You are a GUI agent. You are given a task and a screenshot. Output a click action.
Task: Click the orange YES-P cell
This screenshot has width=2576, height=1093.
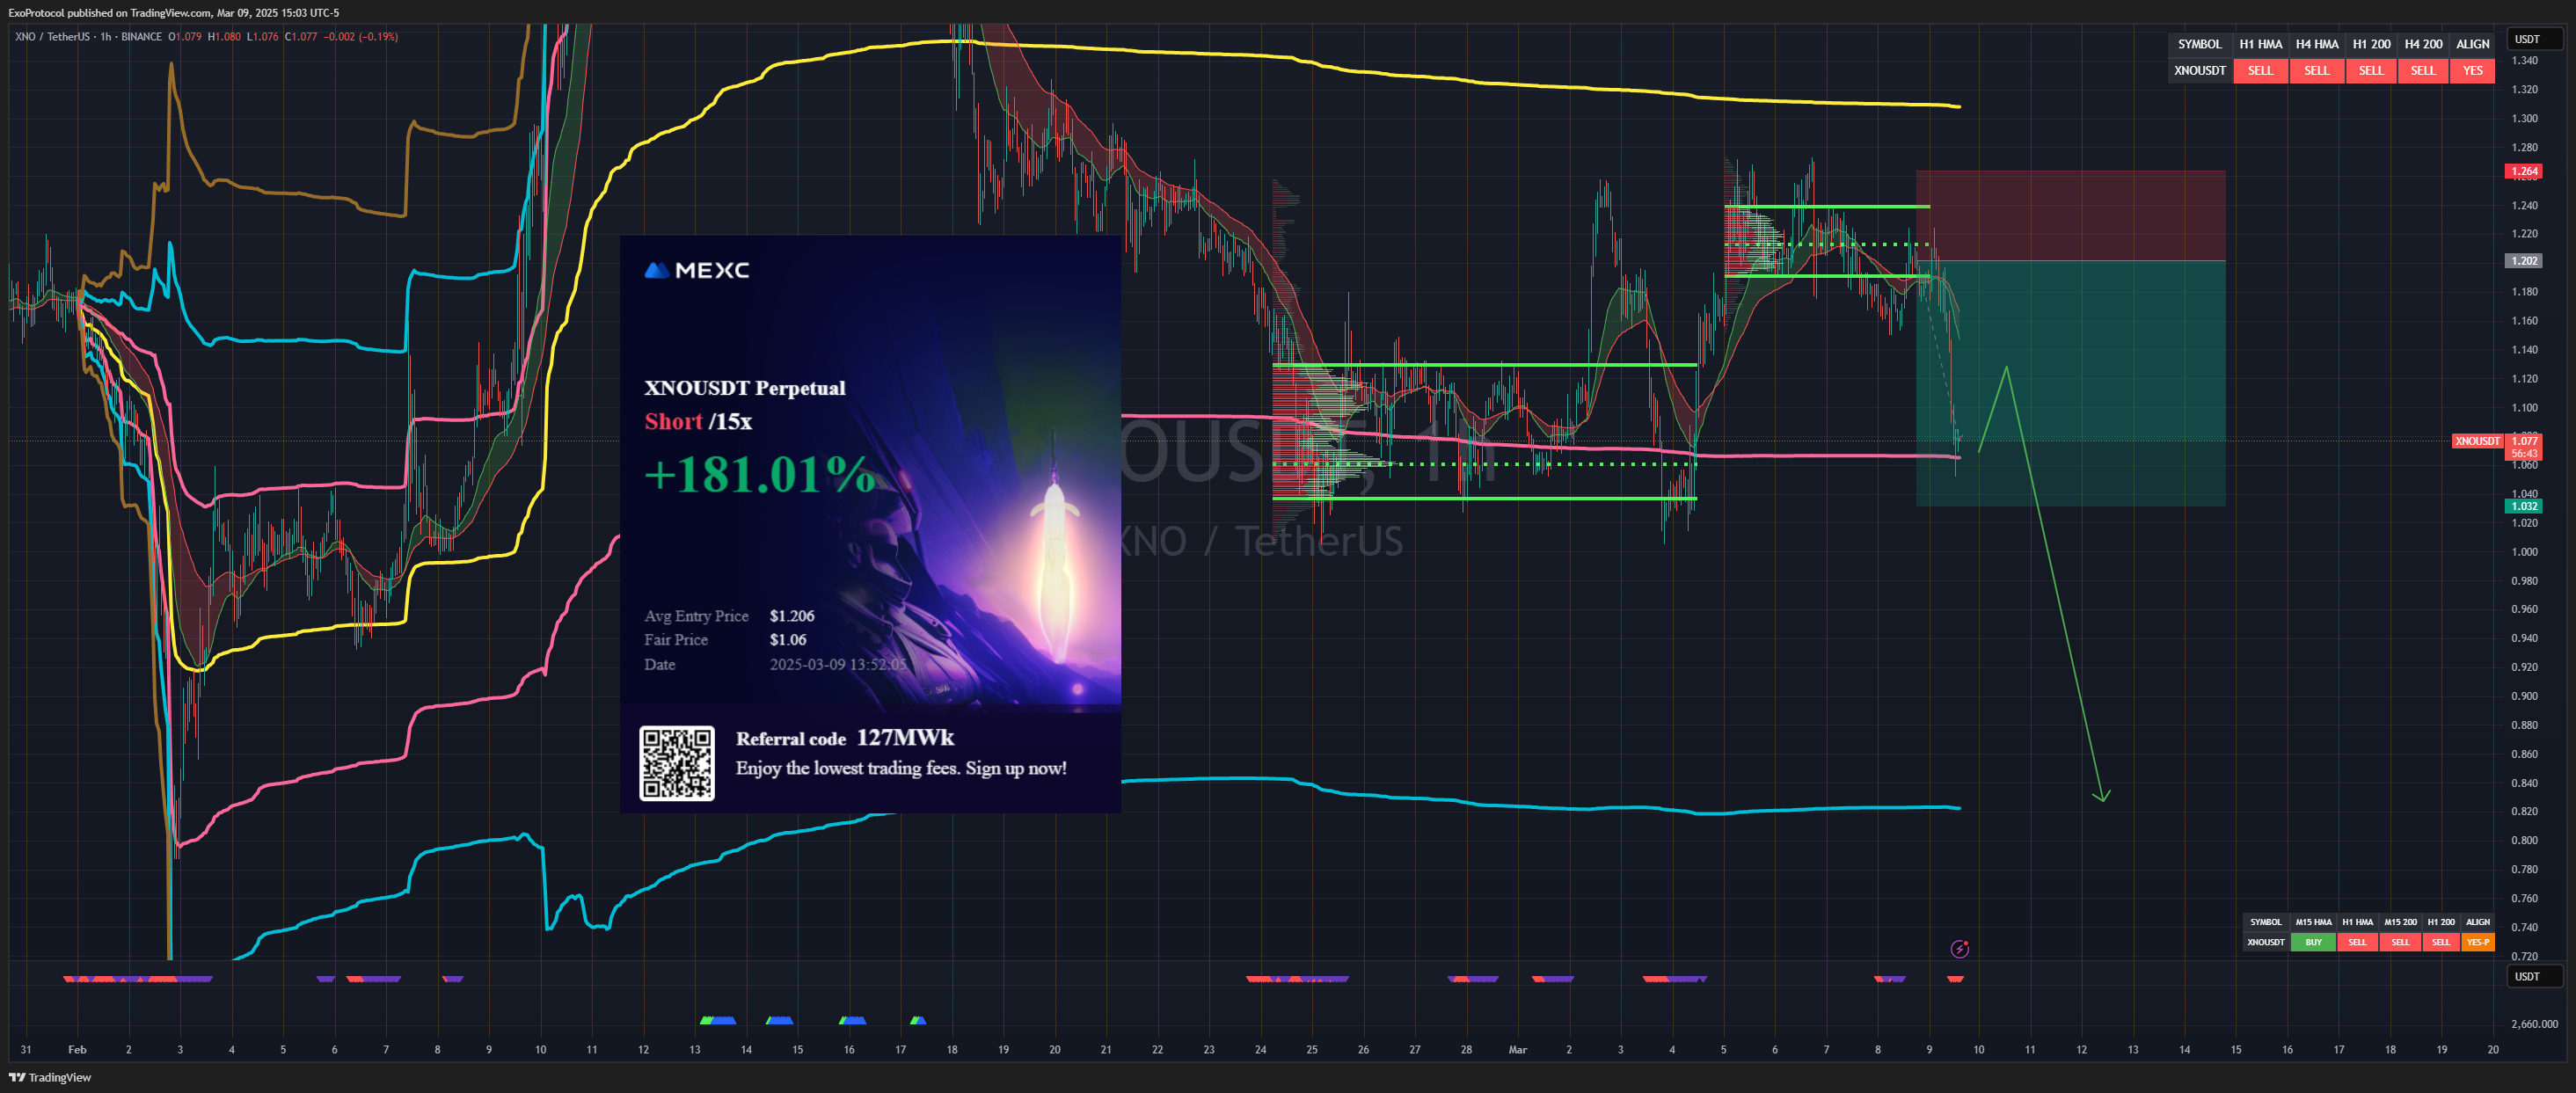pos(2477,942)
